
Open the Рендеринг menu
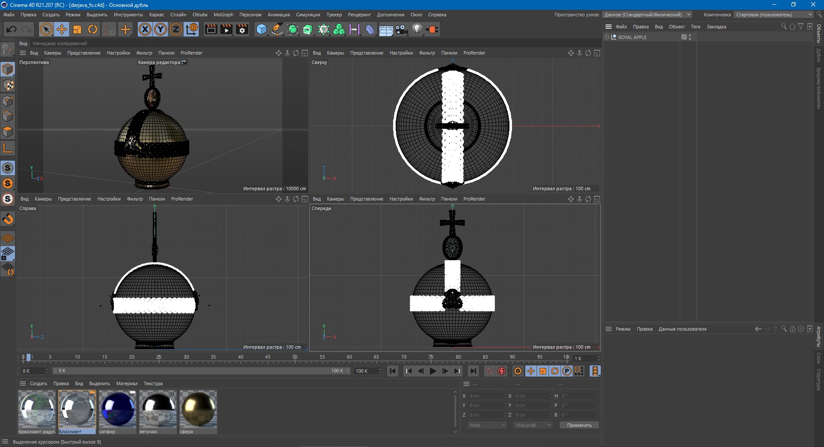coord(359,15)
